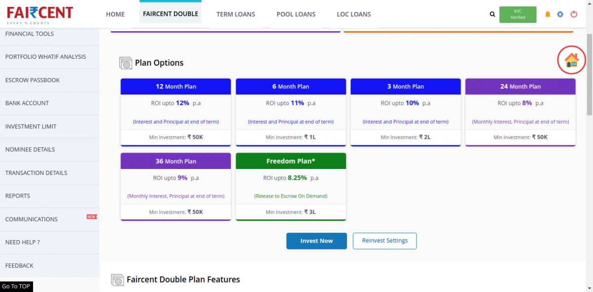Open Reinvest Settings

pyautogui.click(x=384, y=241)
